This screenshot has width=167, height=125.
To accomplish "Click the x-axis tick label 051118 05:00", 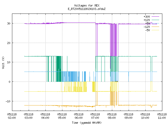I will coord(62,116).
